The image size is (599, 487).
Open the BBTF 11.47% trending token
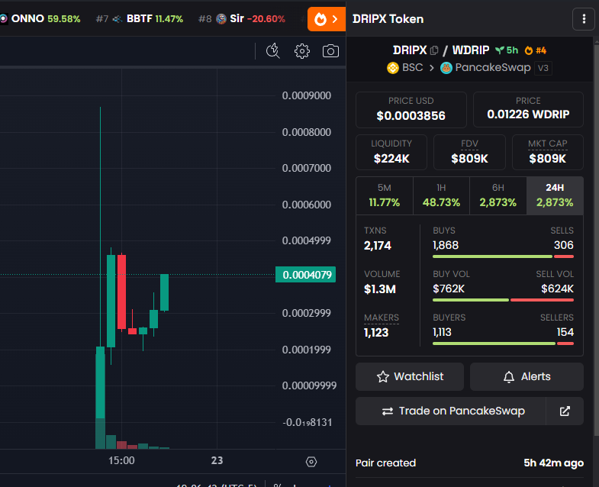click(140, 19)
